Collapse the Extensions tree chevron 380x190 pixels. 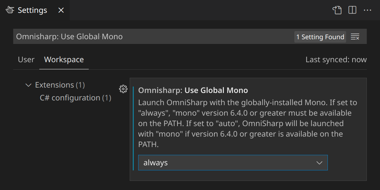tap(28, 85)
